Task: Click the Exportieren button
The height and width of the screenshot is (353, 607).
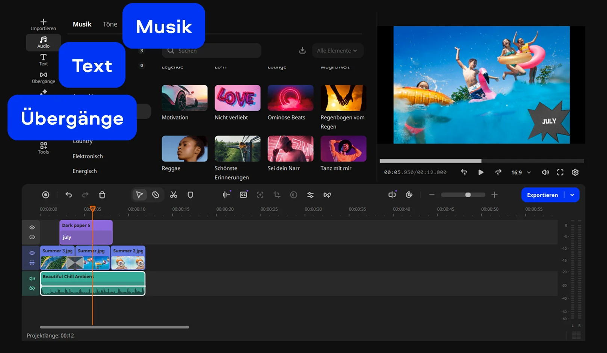Action: (x=542, y=195)
